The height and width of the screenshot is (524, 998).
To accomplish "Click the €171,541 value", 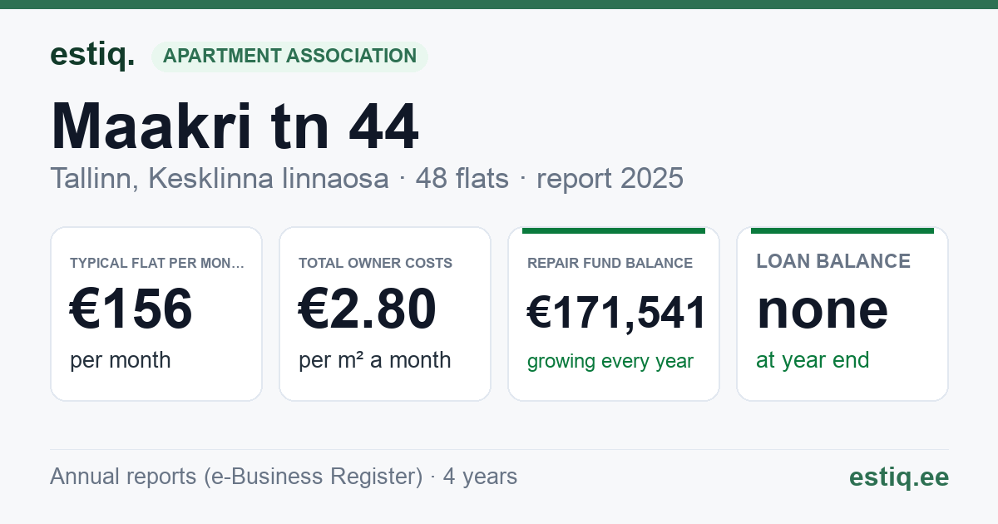I will coord(616,314).
